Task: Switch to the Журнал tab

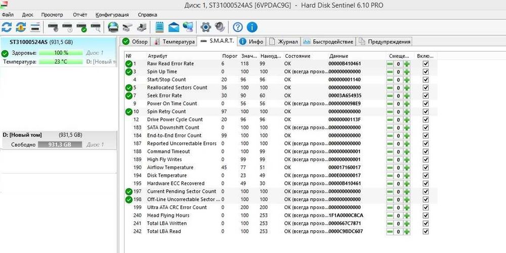Action: (284, 41)
